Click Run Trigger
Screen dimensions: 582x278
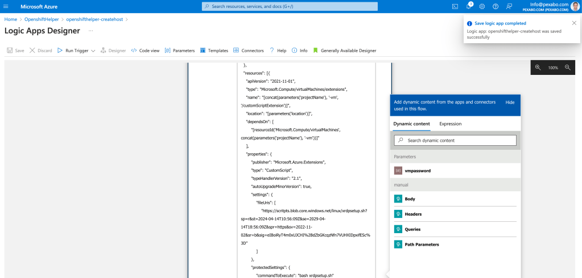[73, 50]
